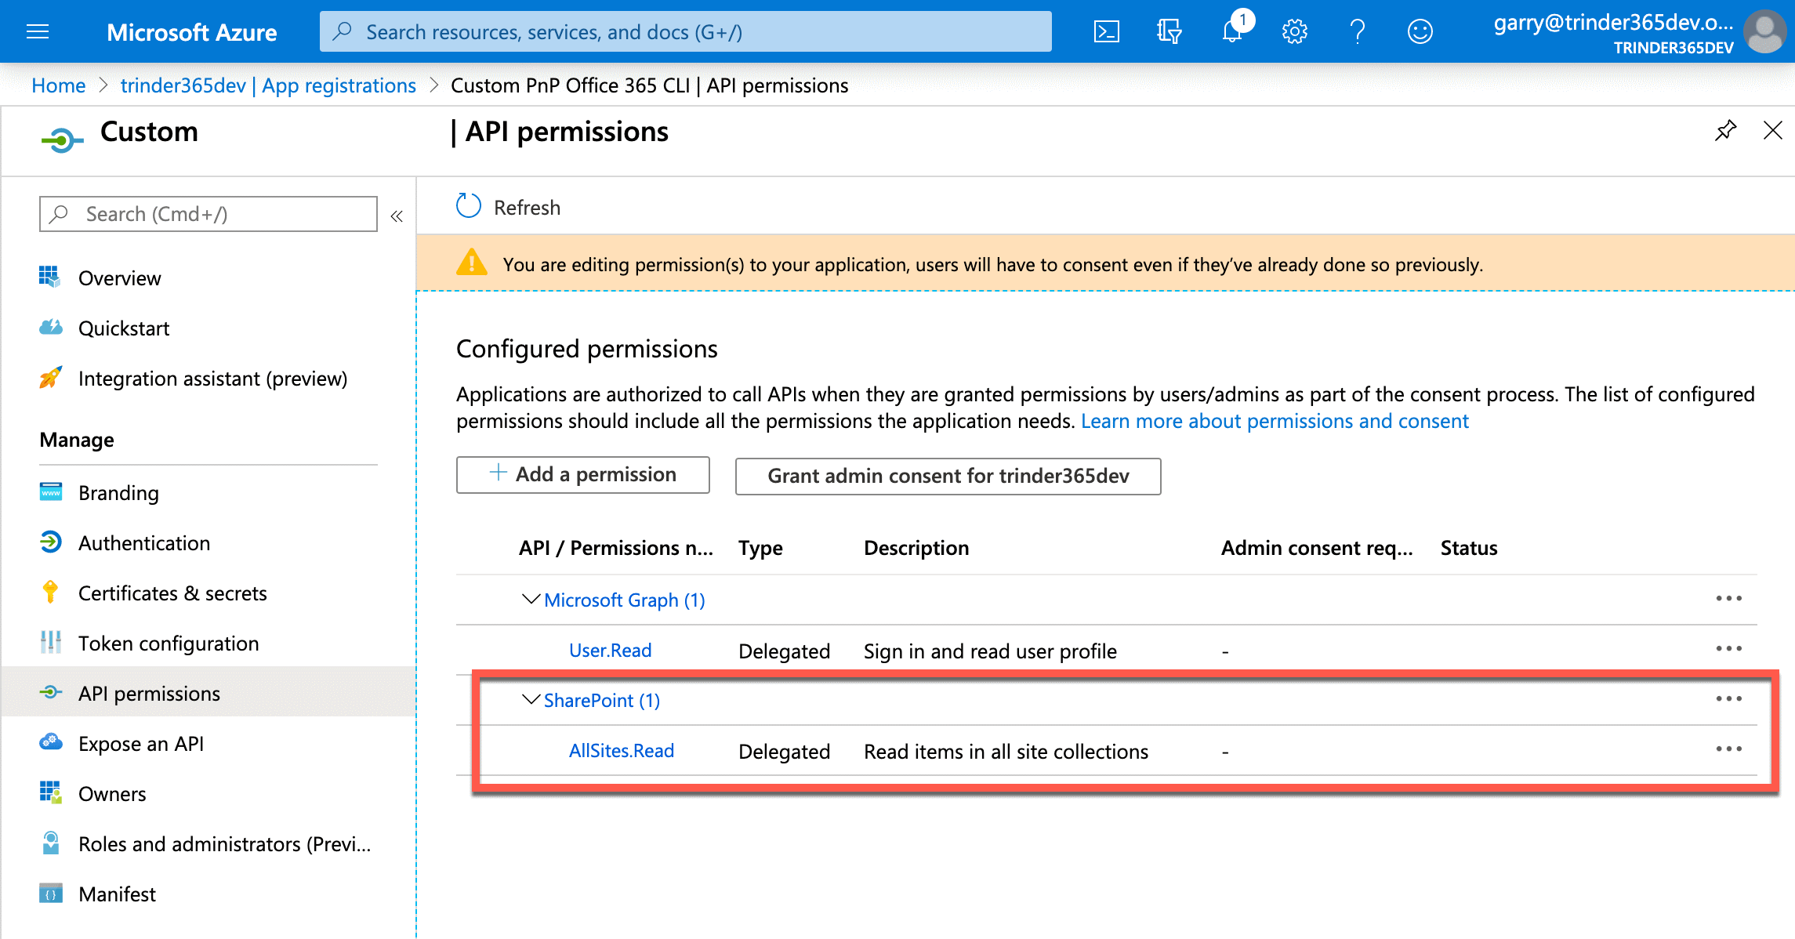This screenshot has height=939, width=1795.
Task: Click Add a permission button
Action: point(583,475)
